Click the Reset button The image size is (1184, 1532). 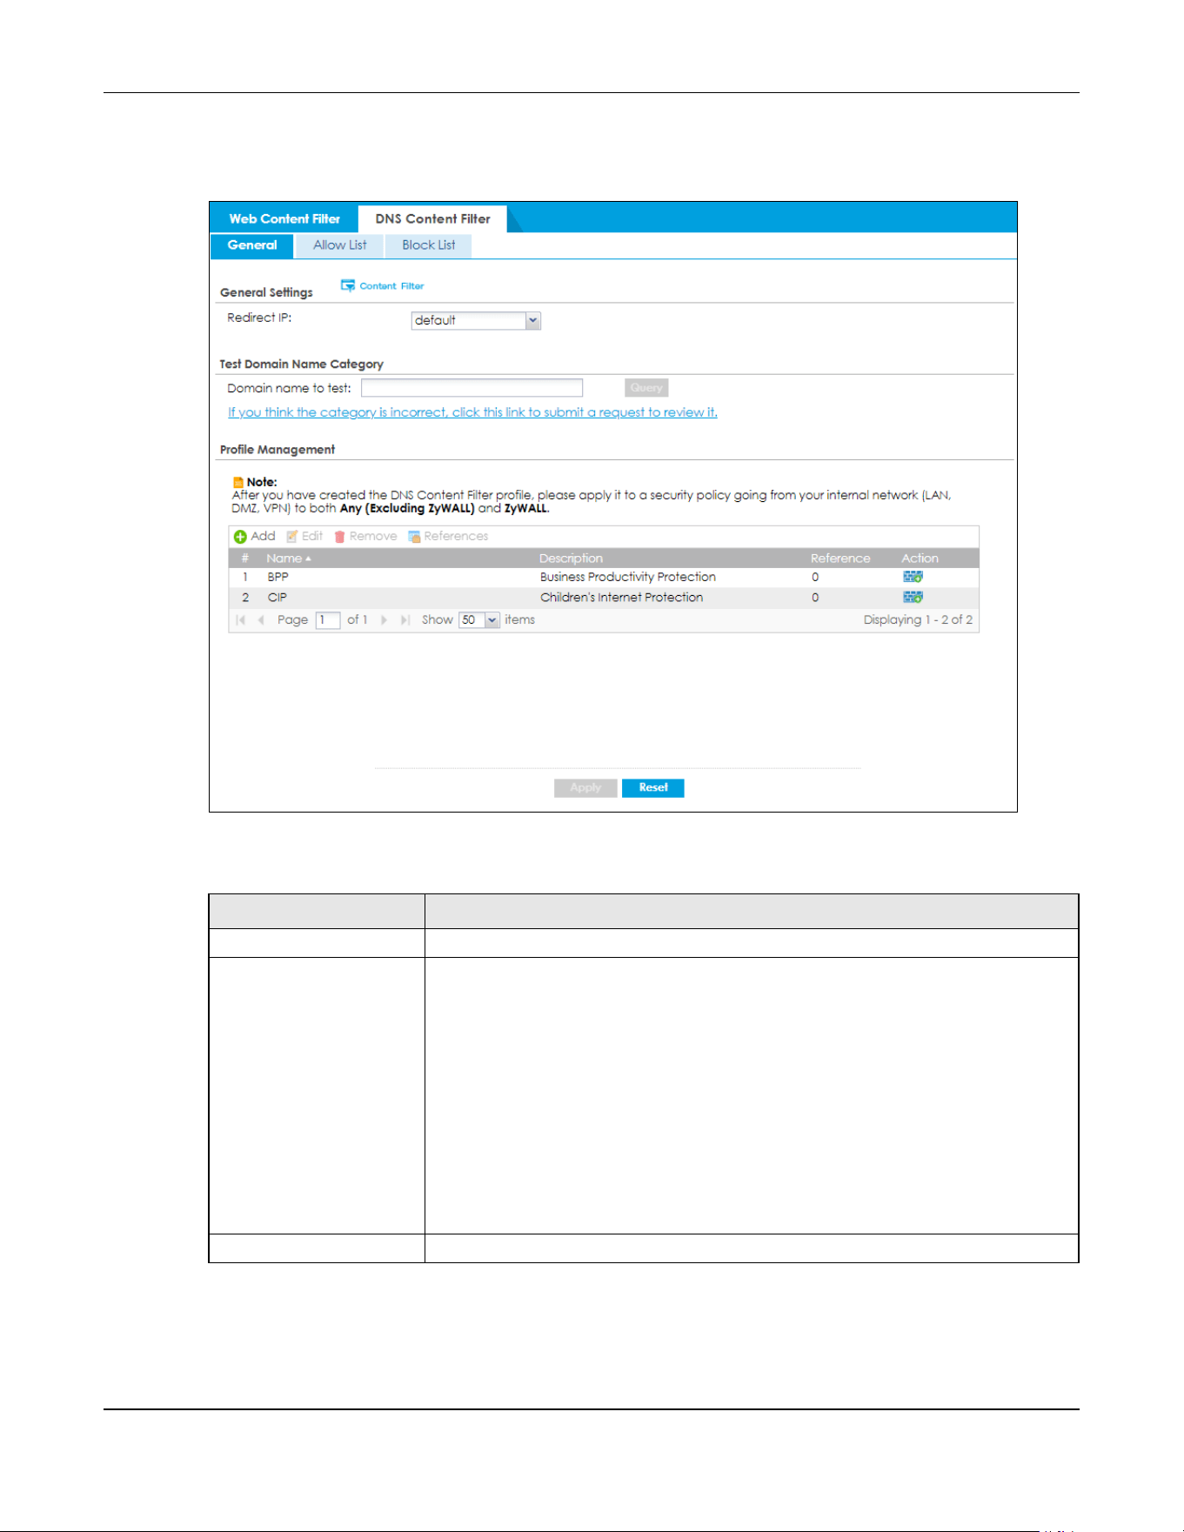[x=653, y=788]
